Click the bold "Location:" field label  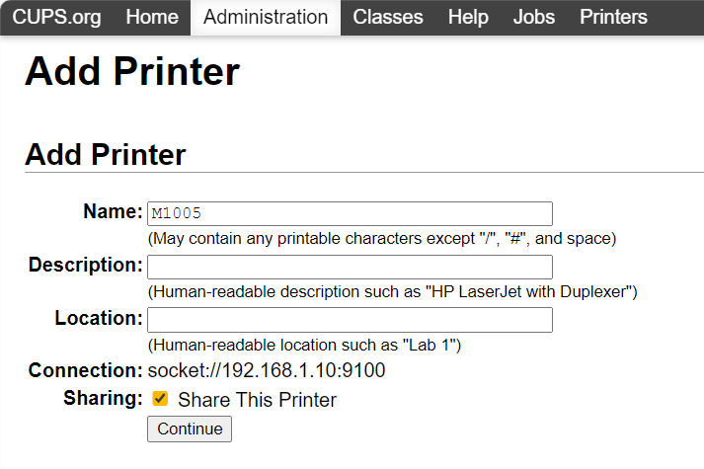pos(99,319)
